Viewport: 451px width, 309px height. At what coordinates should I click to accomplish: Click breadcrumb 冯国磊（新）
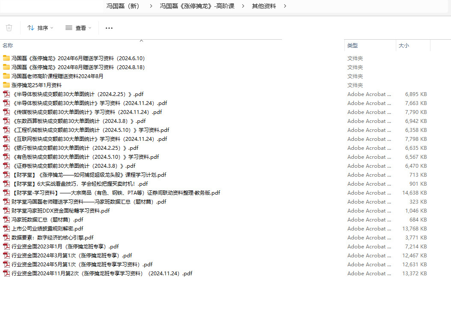pos(123,6)
